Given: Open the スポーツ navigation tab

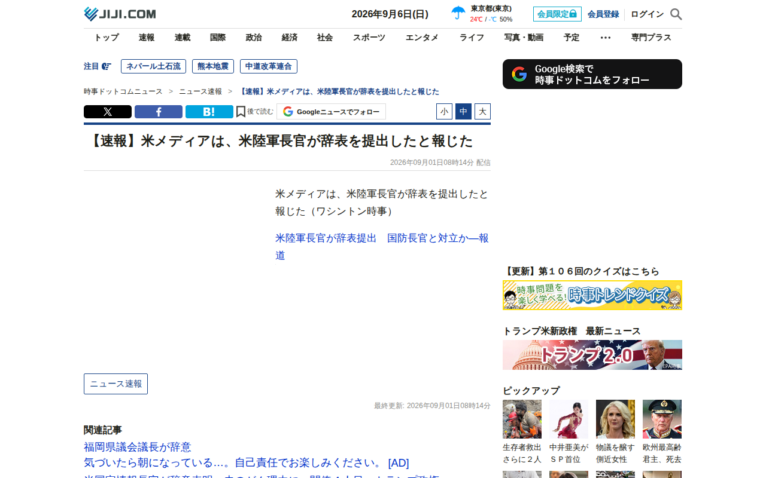Looking at the screenshot, I should coord(369,38).
